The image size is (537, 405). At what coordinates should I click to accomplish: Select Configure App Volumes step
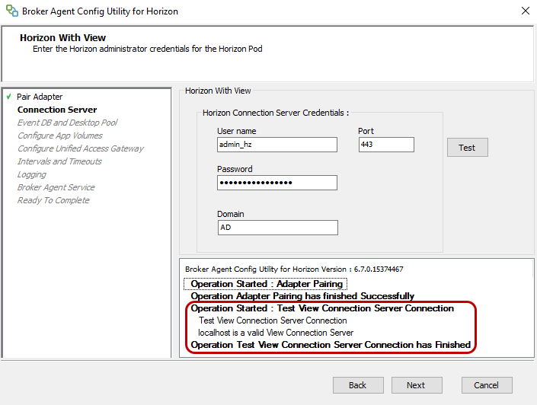point(60,136)
